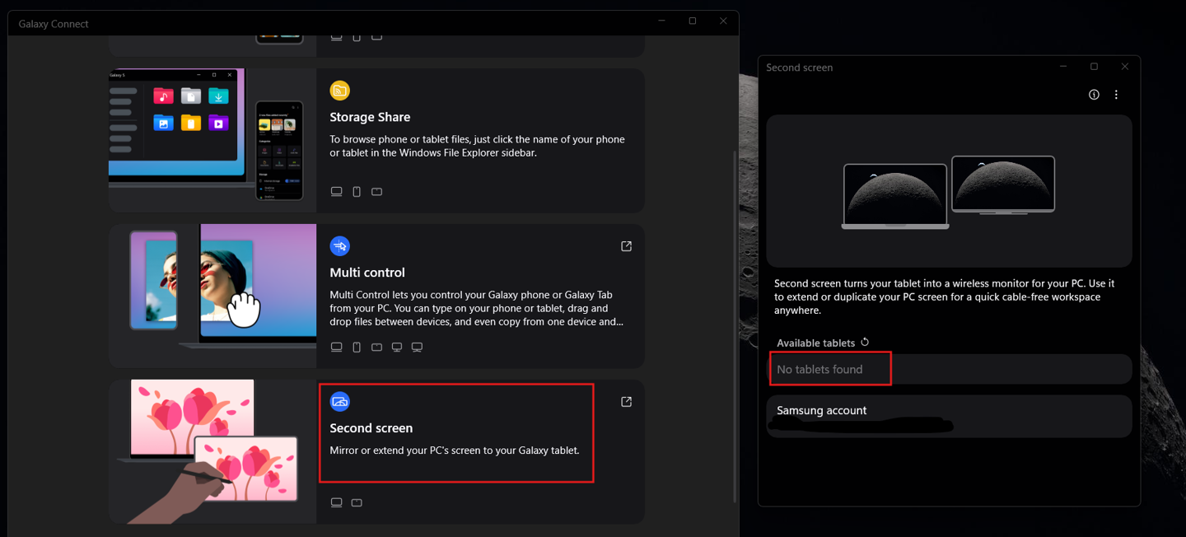Screen dimensions: 1186x537
Task: Click the PC icon under Multi control
Action: pos(336,347)
